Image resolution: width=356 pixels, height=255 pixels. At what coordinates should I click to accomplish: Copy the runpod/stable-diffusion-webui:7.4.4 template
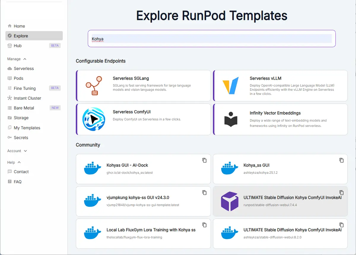341,192
